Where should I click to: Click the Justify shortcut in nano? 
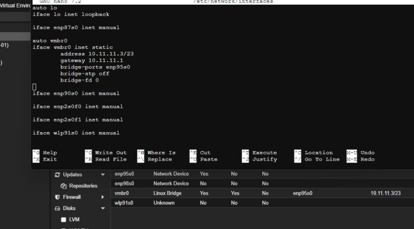(x=259, y=159)
